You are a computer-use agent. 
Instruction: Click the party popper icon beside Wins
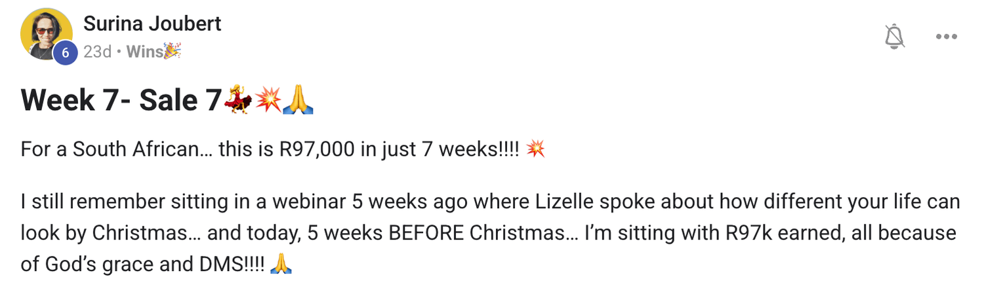coord(172,52)
